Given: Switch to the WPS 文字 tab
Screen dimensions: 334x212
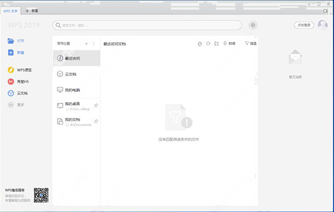Looking at the screenshot, I should coord(10,11).
